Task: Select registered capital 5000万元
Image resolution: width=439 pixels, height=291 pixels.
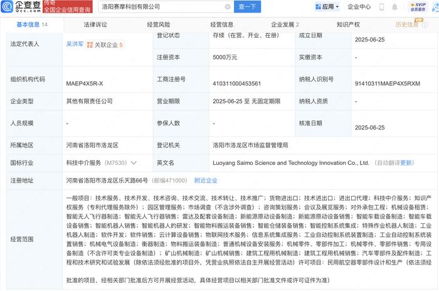Action: click(x=225, y=58)
